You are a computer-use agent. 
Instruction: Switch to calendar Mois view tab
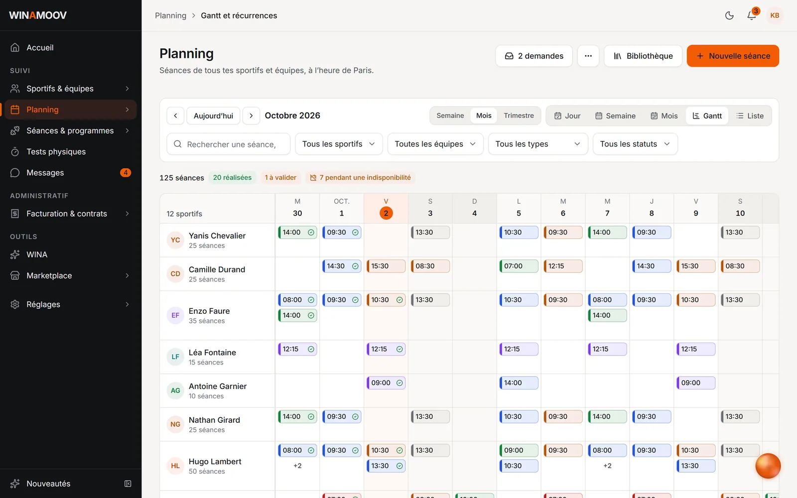(664, 116)
